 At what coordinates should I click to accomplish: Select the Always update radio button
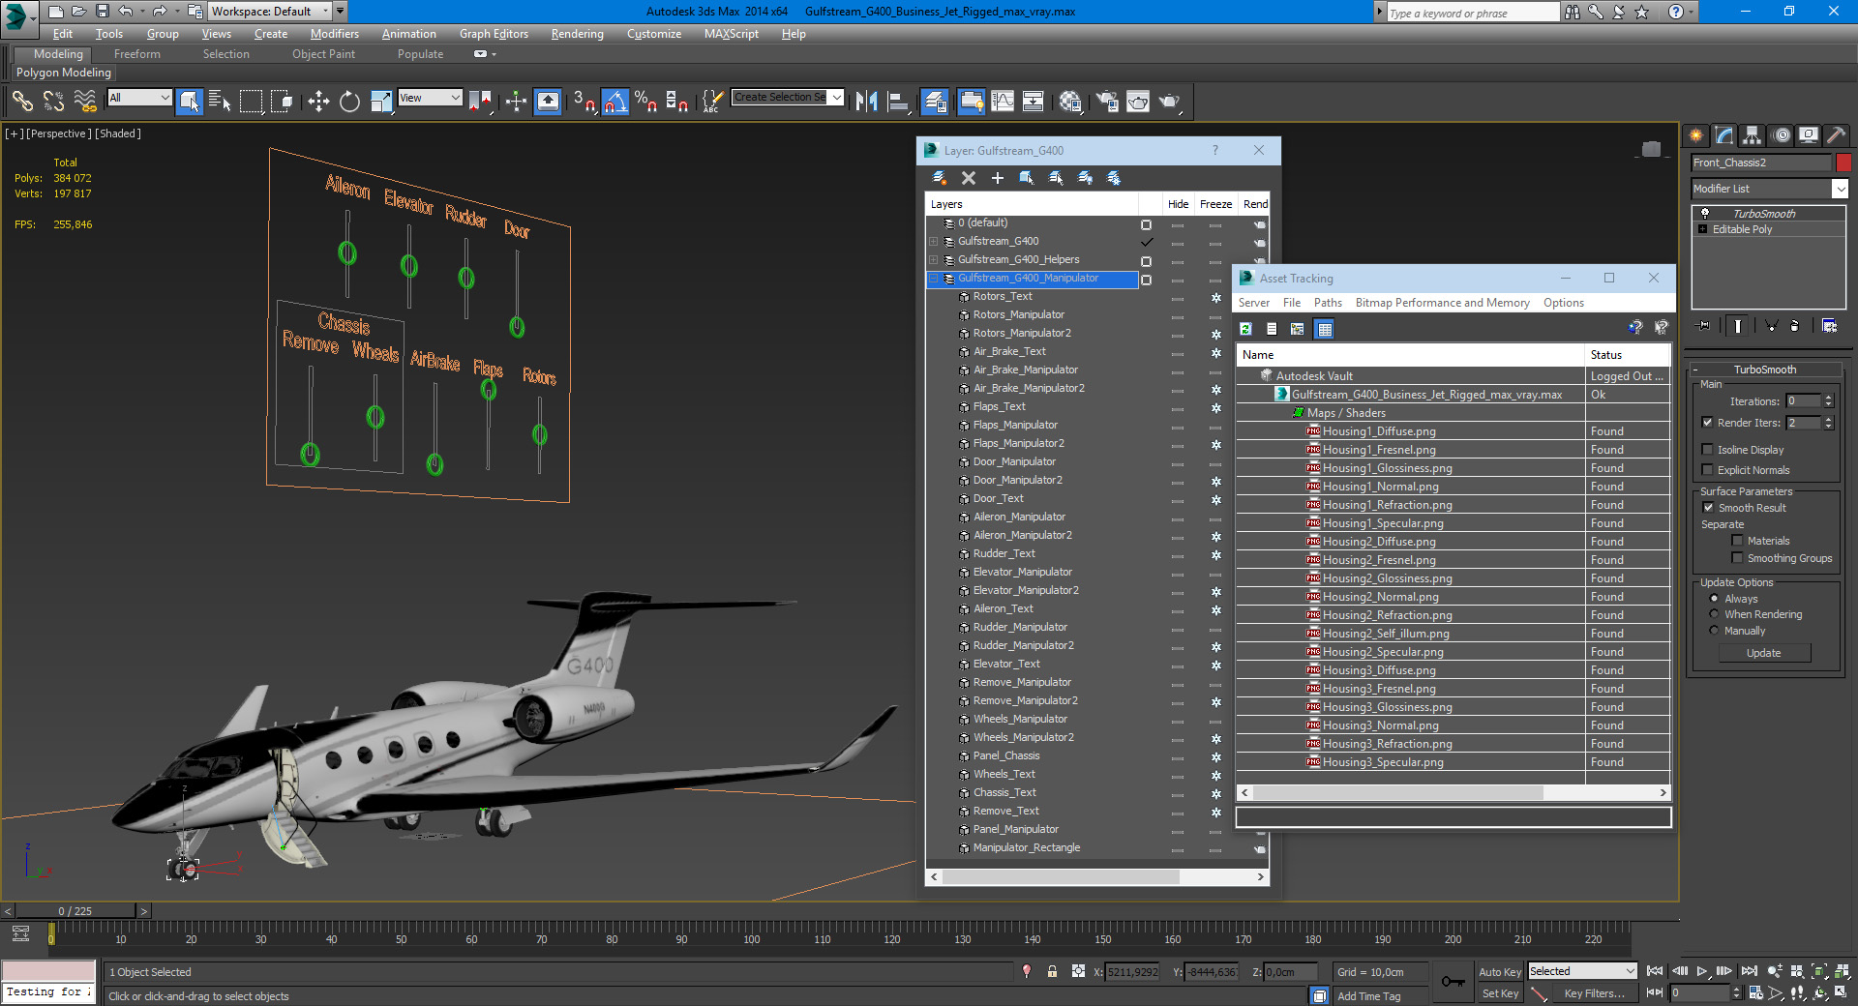1714,598
